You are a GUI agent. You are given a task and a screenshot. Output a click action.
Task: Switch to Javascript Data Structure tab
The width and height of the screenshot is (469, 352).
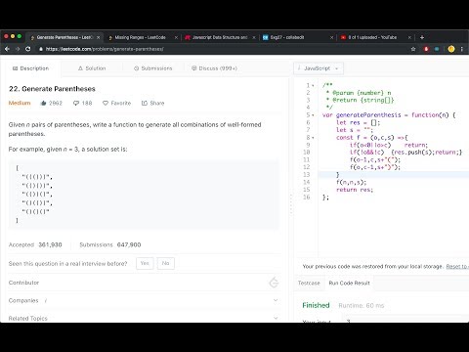tap(219, 37)
